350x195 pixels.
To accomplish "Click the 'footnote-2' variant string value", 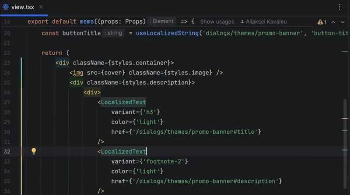I will (165, 161).
